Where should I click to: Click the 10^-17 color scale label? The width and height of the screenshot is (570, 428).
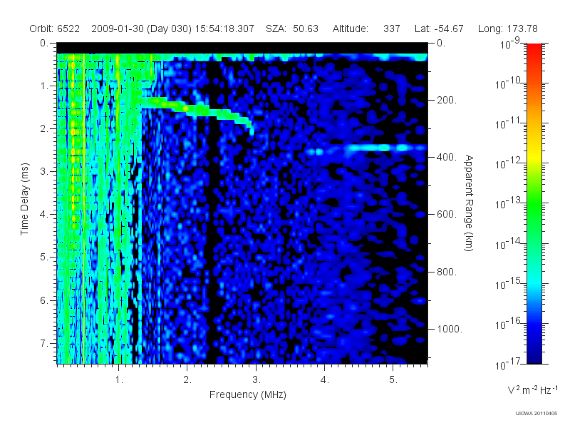tap(508, 364)
